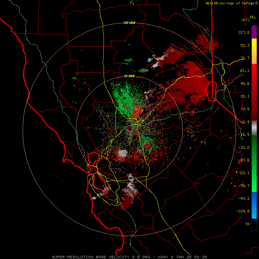
Task: Click the 107.8 legend value
Action: (244, 32)
